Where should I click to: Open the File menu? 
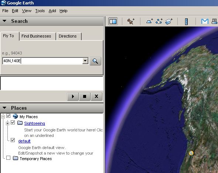tap(5, 11)
